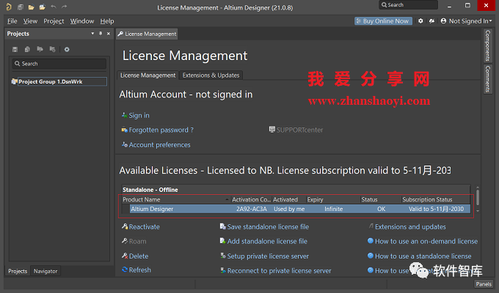
Task: Click the save icon in Projects toolbar
Action: click(x=15, y=49)
